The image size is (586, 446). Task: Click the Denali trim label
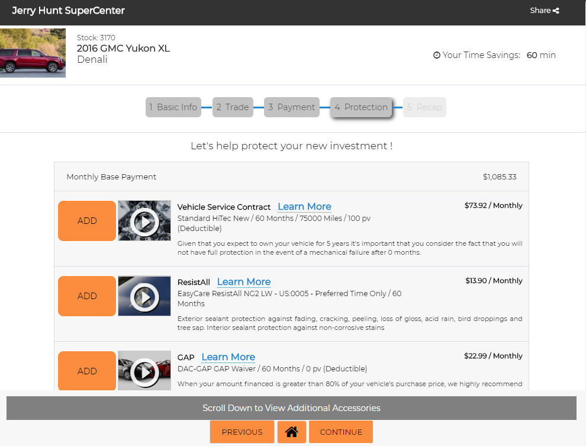(92, 59)
